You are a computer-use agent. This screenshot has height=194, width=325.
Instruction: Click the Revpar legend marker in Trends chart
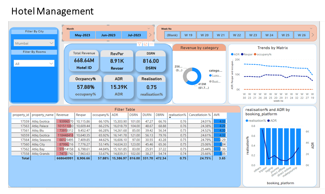tap(242, 54)
